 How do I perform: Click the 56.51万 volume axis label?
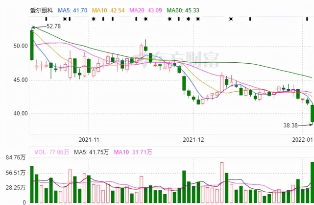[16, 173]
